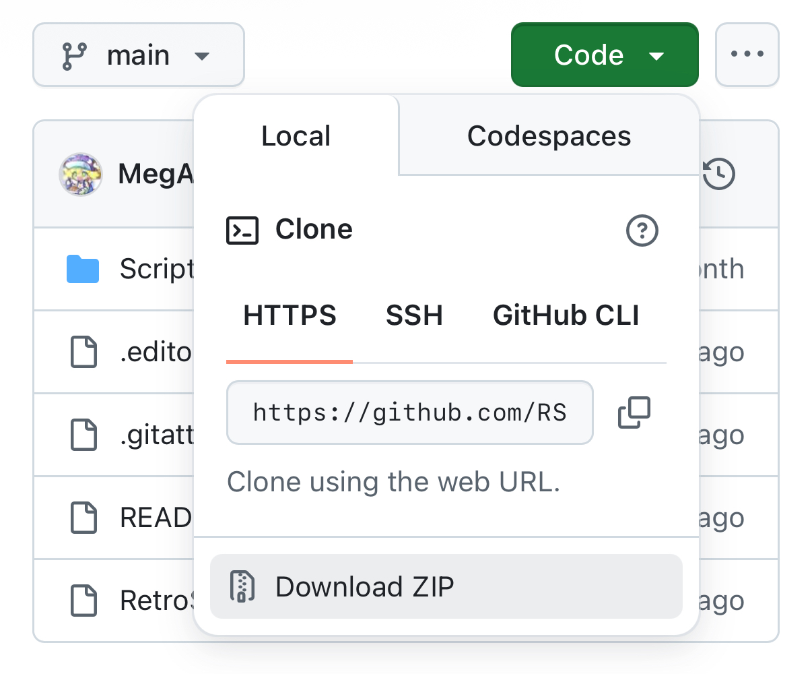The height and width of the screenshot is (674, 812).
Task: Collapse the green Code dropdown button
Action: click(x=605, y=55)
